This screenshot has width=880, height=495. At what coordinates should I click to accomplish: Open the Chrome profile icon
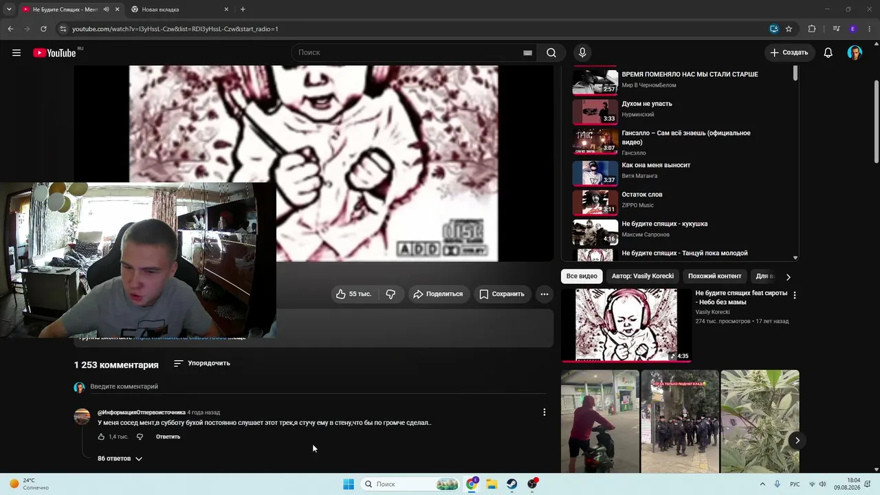pyautogui.click(x=853, y=29)
